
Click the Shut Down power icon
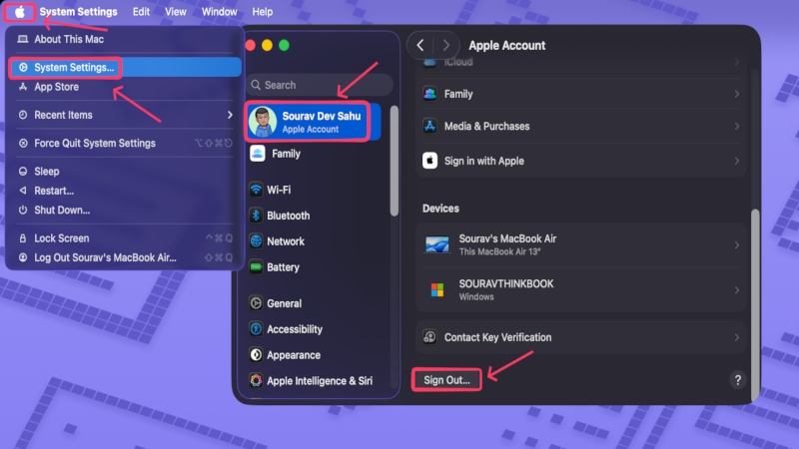tap(22, 210)
